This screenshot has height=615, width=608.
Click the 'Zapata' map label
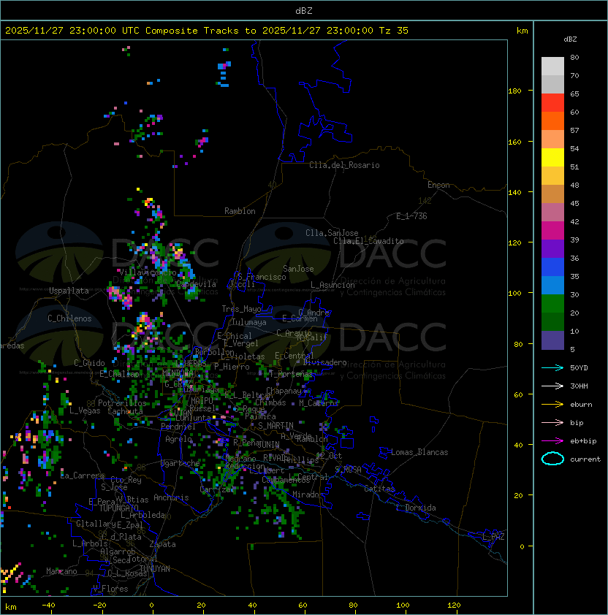(x=162, y=544)
